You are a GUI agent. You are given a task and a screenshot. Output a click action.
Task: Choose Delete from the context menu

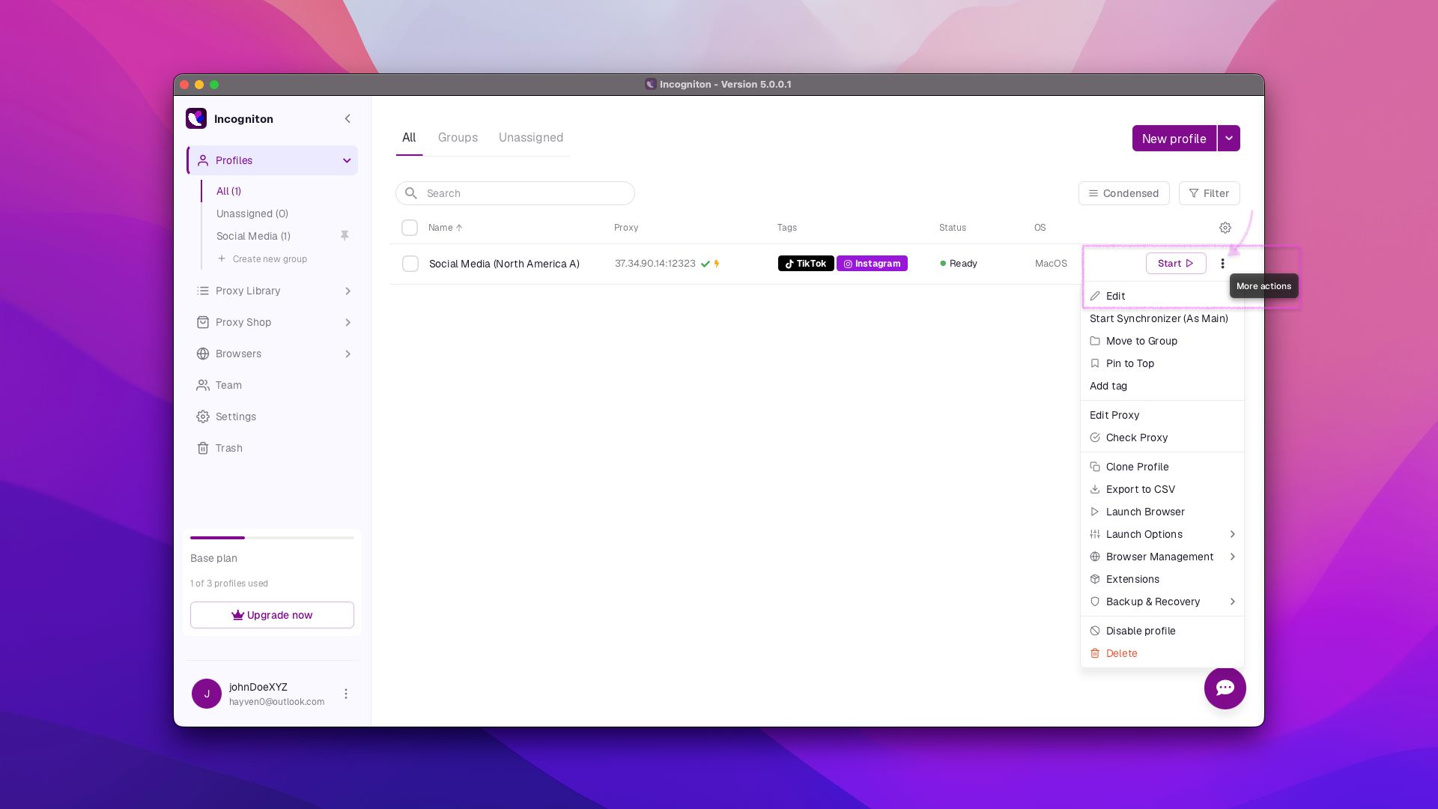pos(1162,653)
